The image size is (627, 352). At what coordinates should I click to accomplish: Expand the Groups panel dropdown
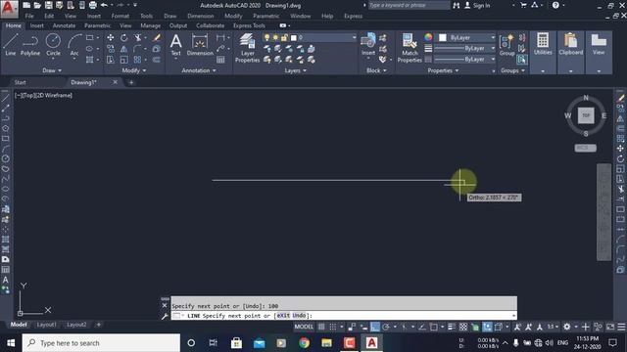coord(512,70)
